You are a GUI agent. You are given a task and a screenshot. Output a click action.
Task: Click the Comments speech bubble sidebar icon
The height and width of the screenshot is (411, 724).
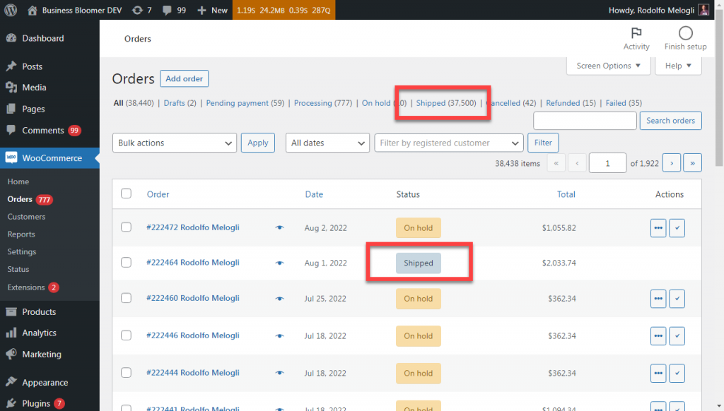(11, 130)
